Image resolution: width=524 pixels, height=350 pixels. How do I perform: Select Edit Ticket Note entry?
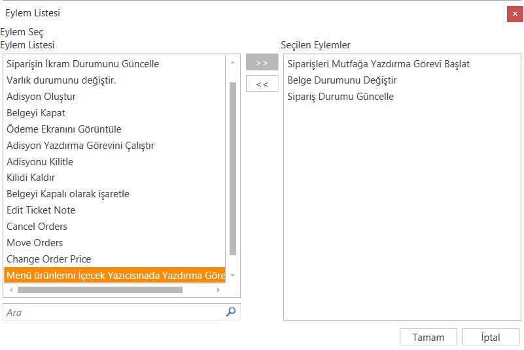tap(41, 210)
